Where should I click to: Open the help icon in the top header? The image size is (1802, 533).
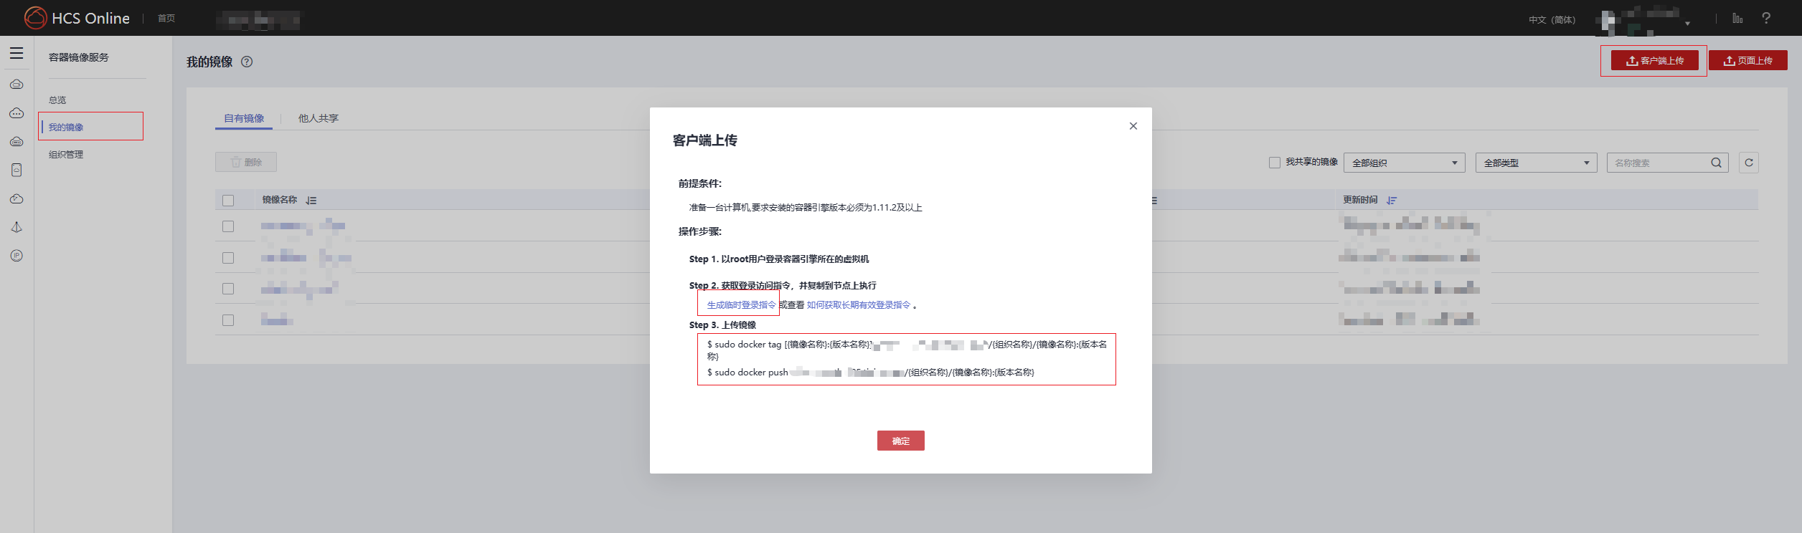coord(1766,18)
